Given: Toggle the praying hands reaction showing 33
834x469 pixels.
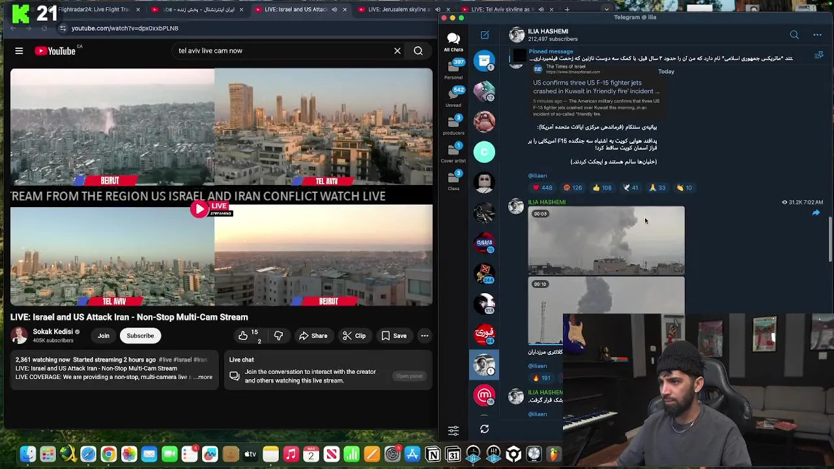Looking at the screenshot, I should click(x=657, y=188).
